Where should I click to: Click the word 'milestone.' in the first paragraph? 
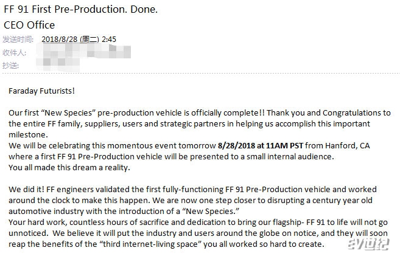pyautogui.click(x=28, y=135)
